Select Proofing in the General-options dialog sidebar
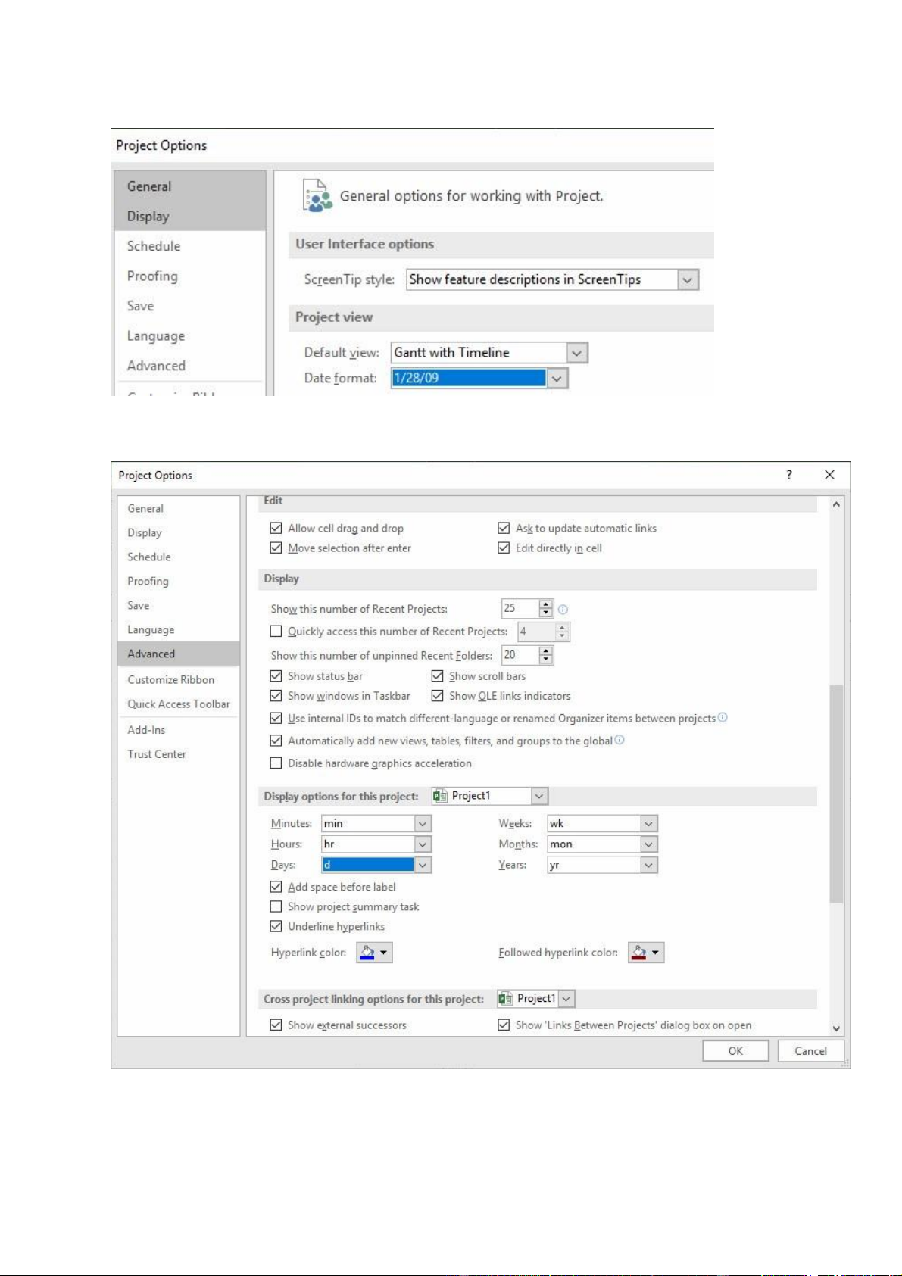 [x=190, y=276]
